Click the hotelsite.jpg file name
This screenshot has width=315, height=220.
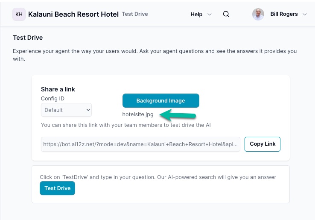[x=137, y=114]
